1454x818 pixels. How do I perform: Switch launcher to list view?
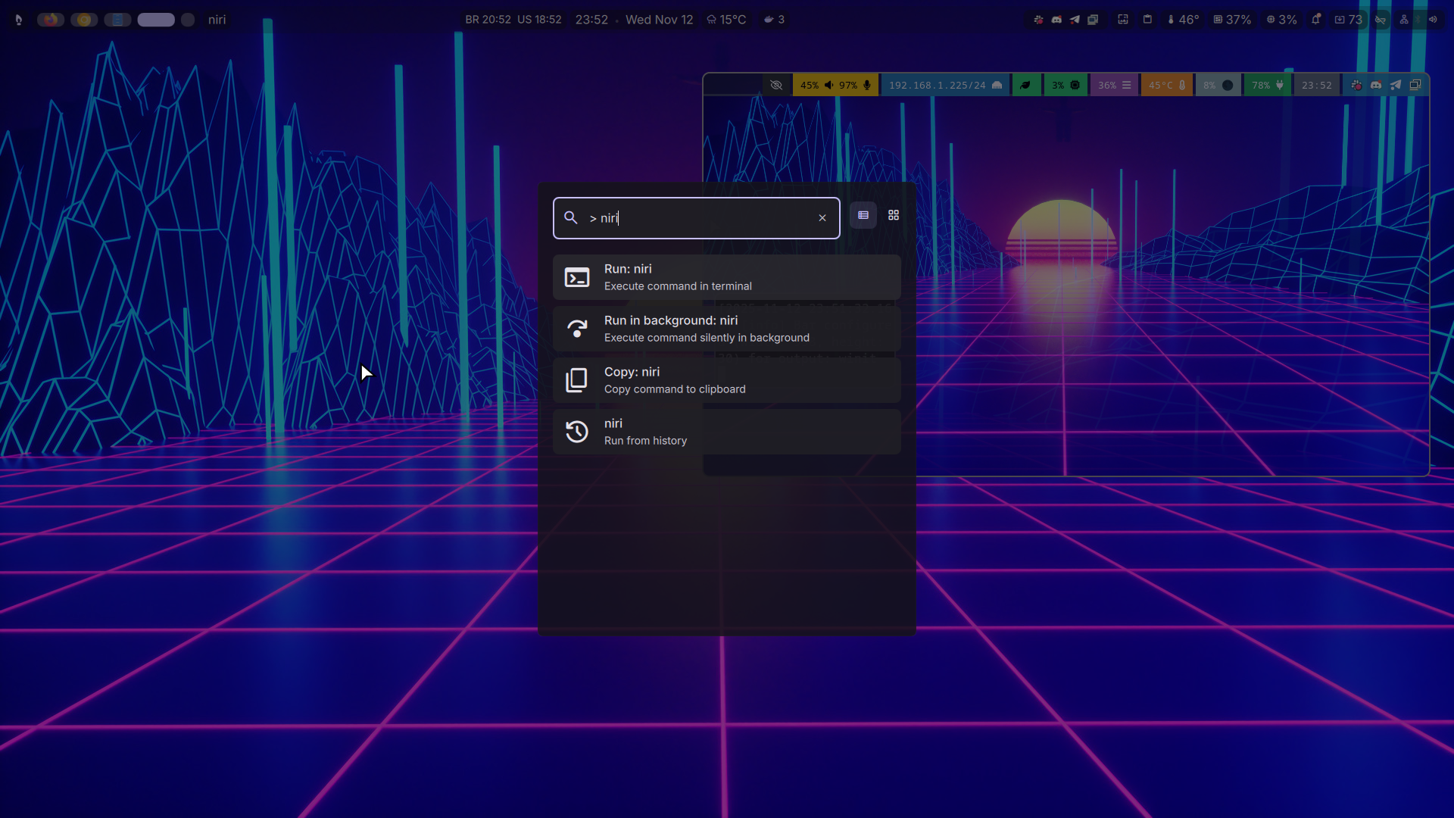pos(863,216)
